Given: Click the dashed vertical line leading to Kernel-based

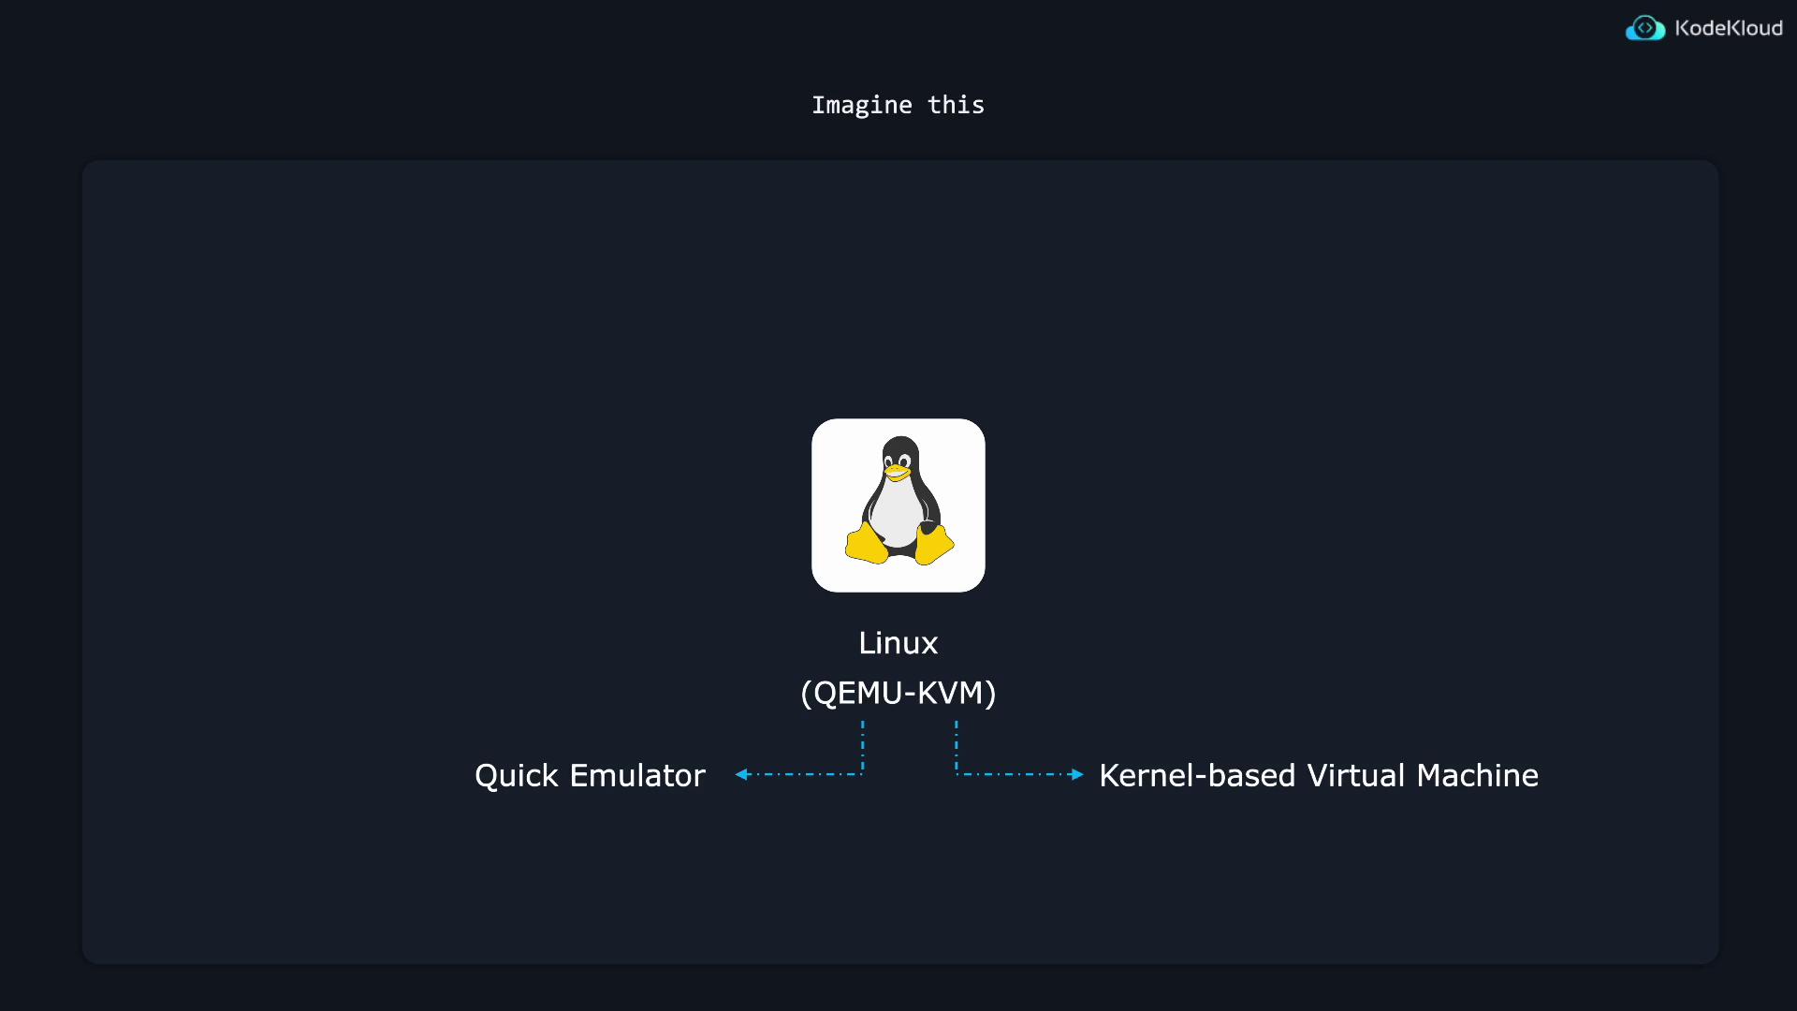Looking at the screenshot, I should point(956,746).
